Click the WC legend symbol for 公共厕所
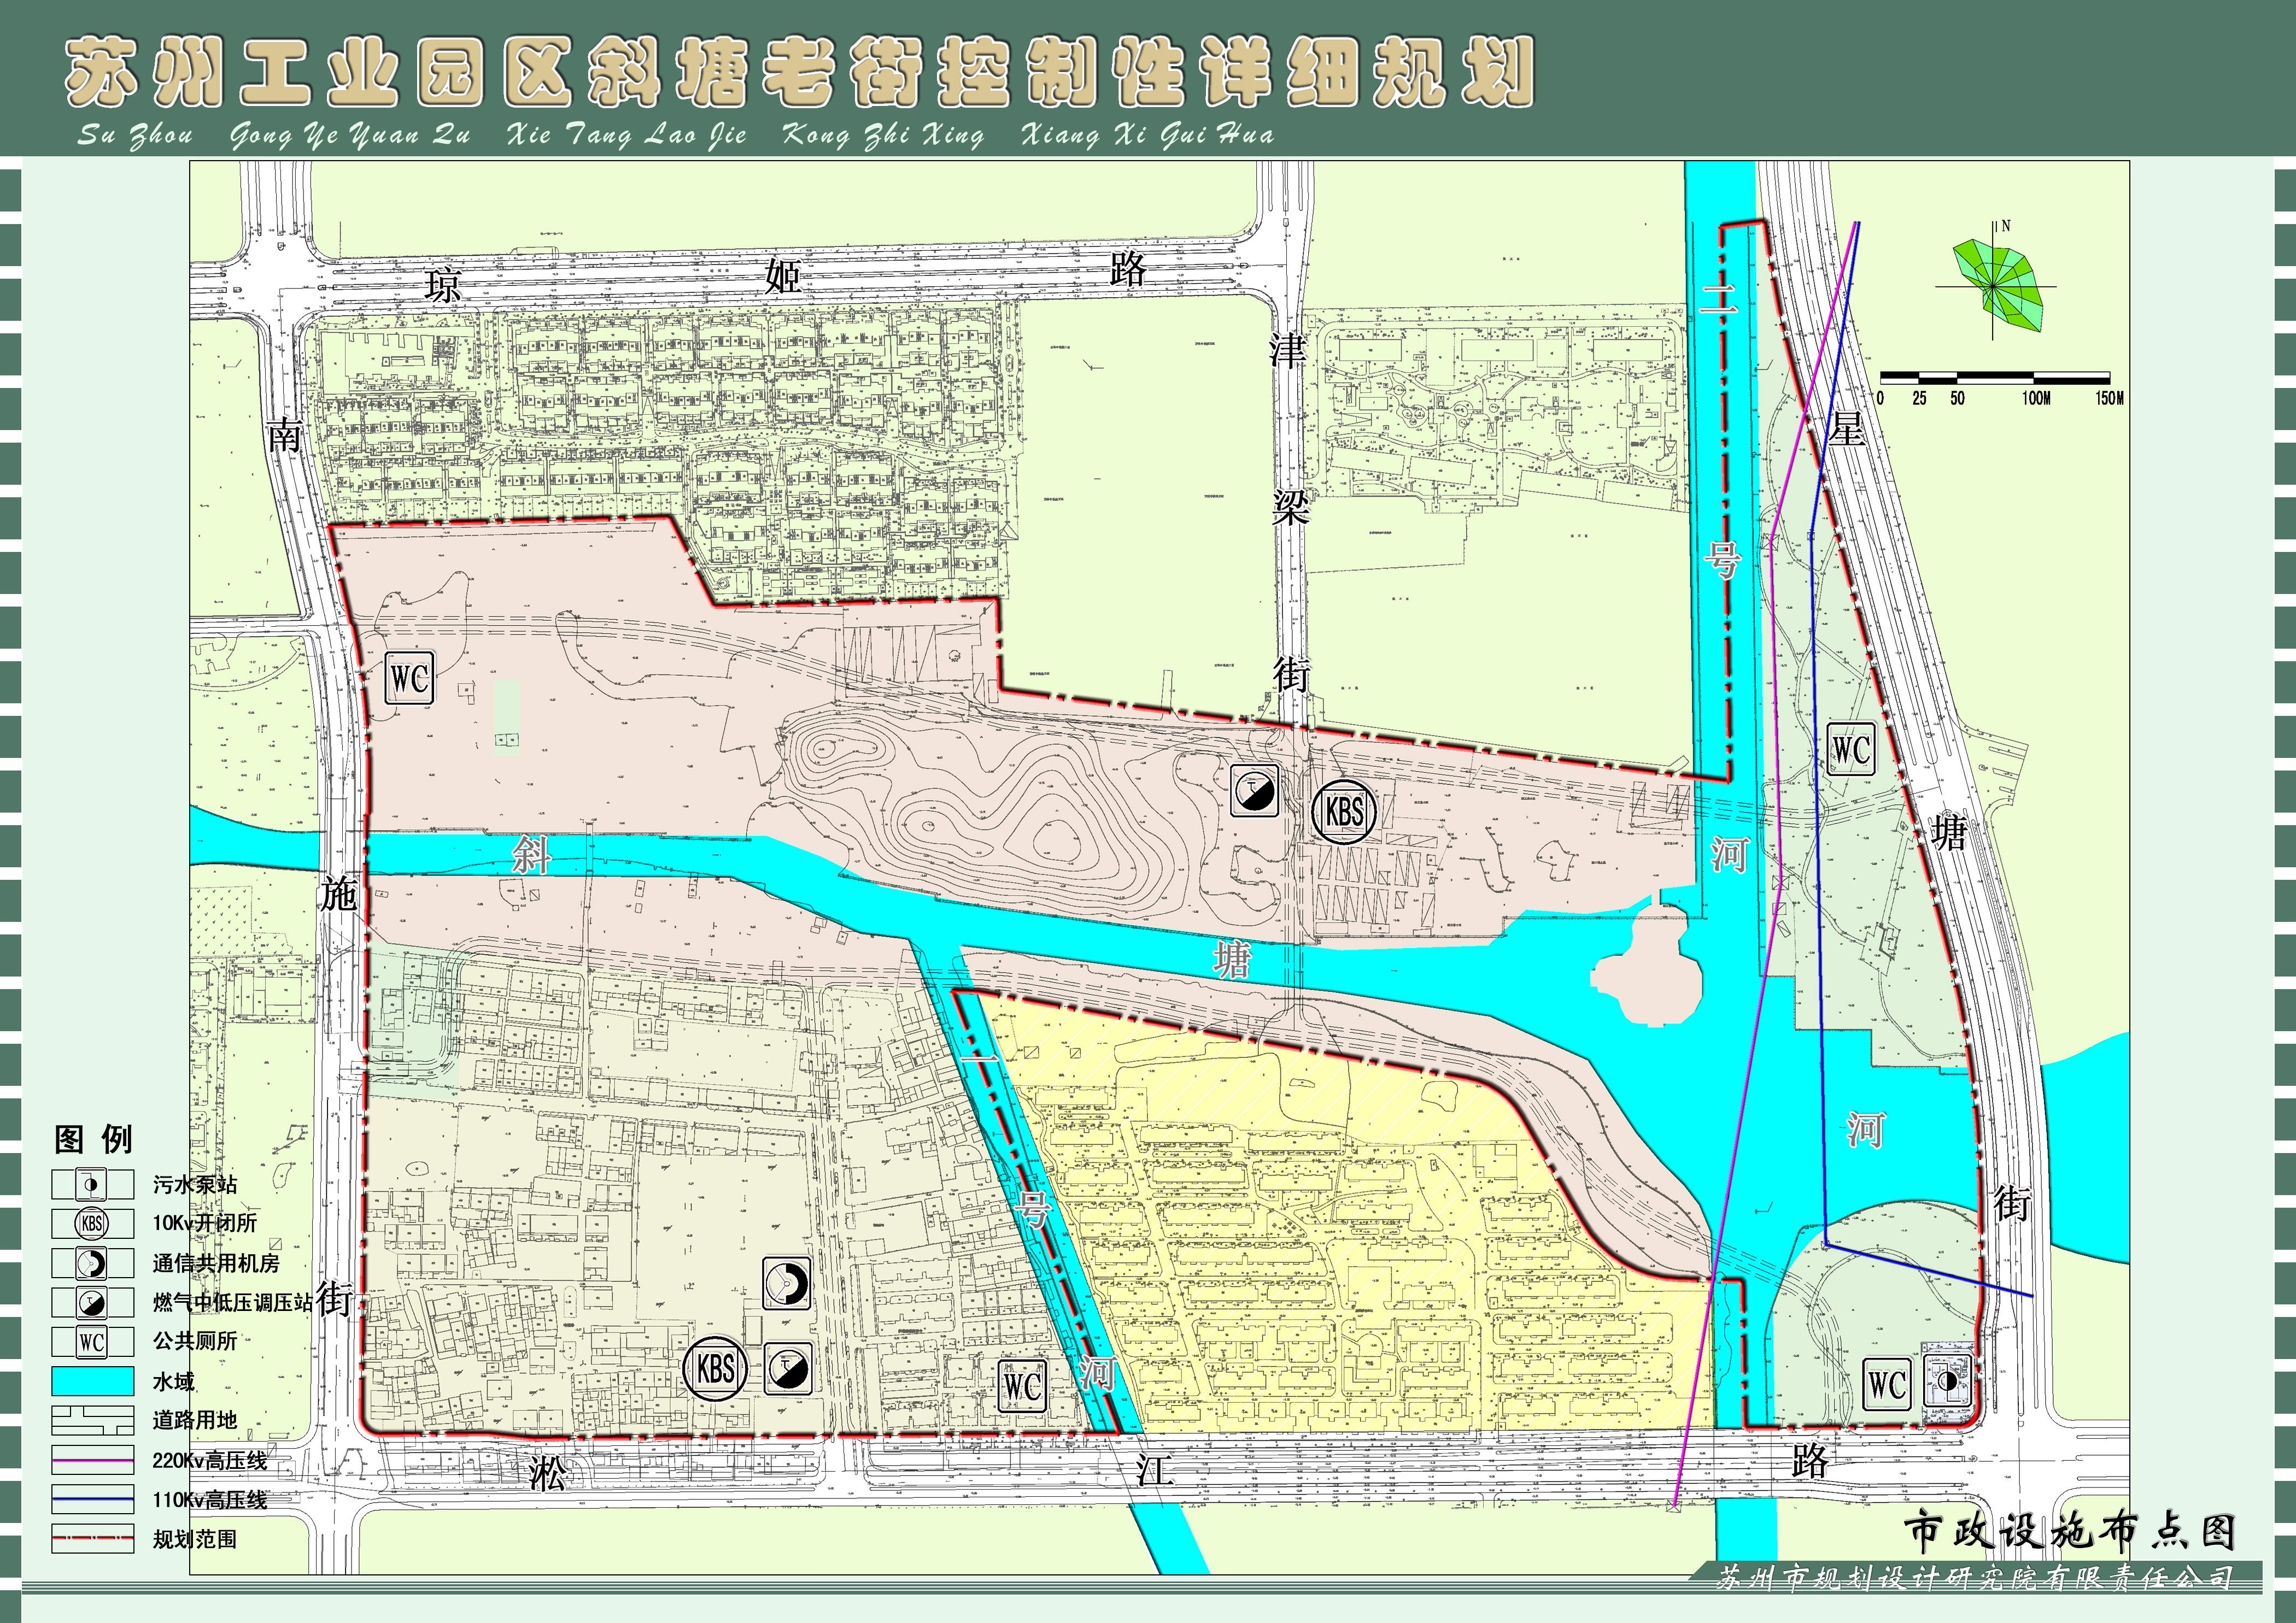 coord(92,1342)
